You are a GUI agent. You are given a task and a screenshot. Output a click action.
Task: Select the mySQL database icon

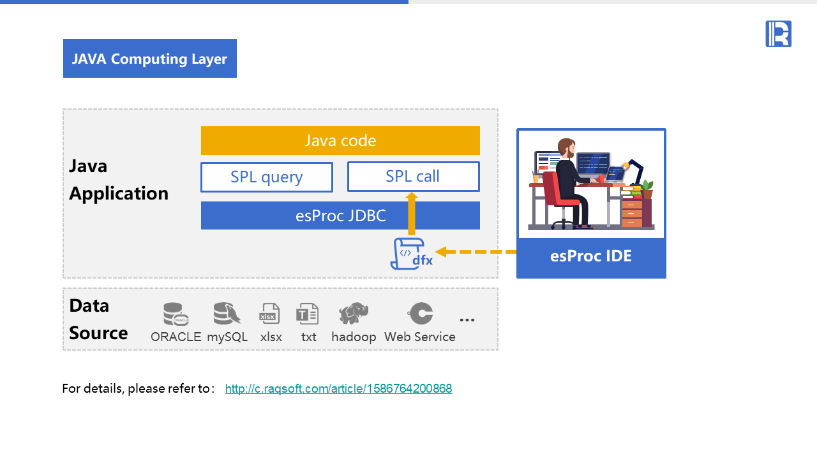click(x=227, y=314)
